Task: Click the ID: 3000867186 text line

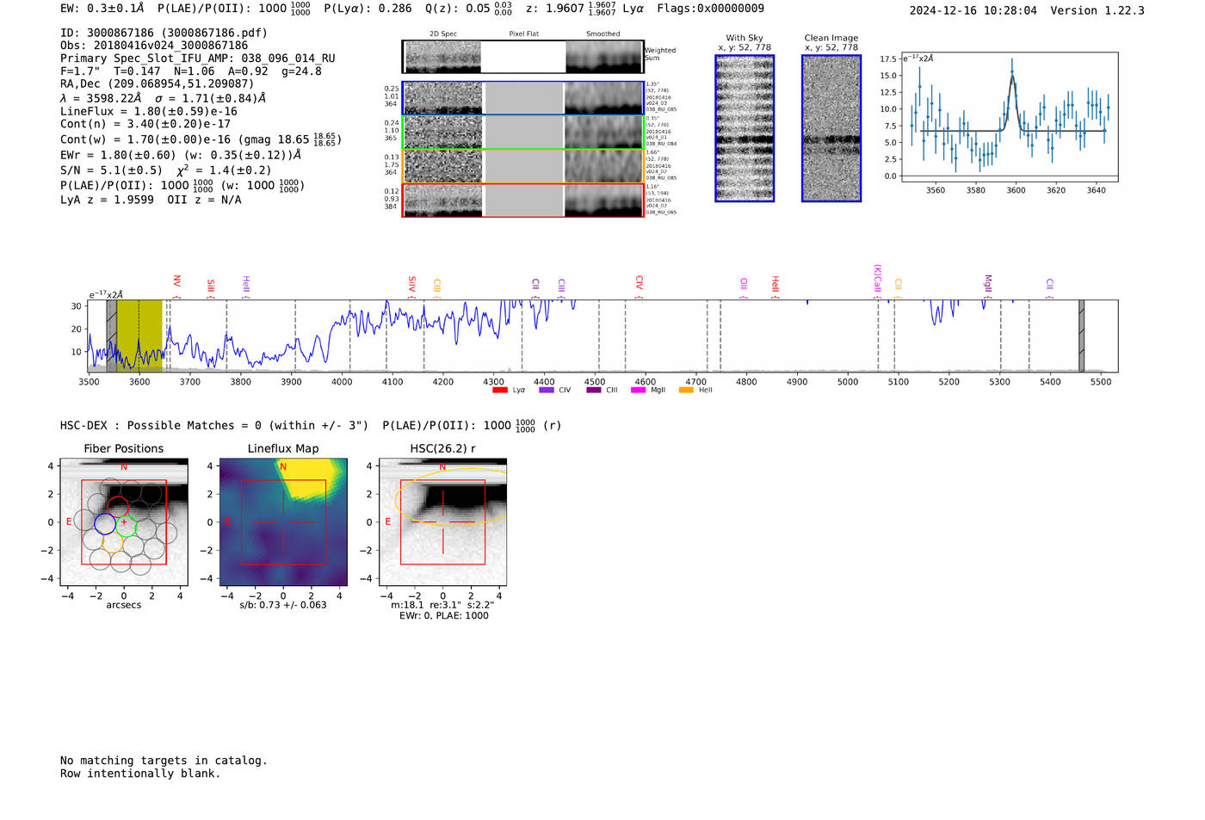Action: pos(164,33)
